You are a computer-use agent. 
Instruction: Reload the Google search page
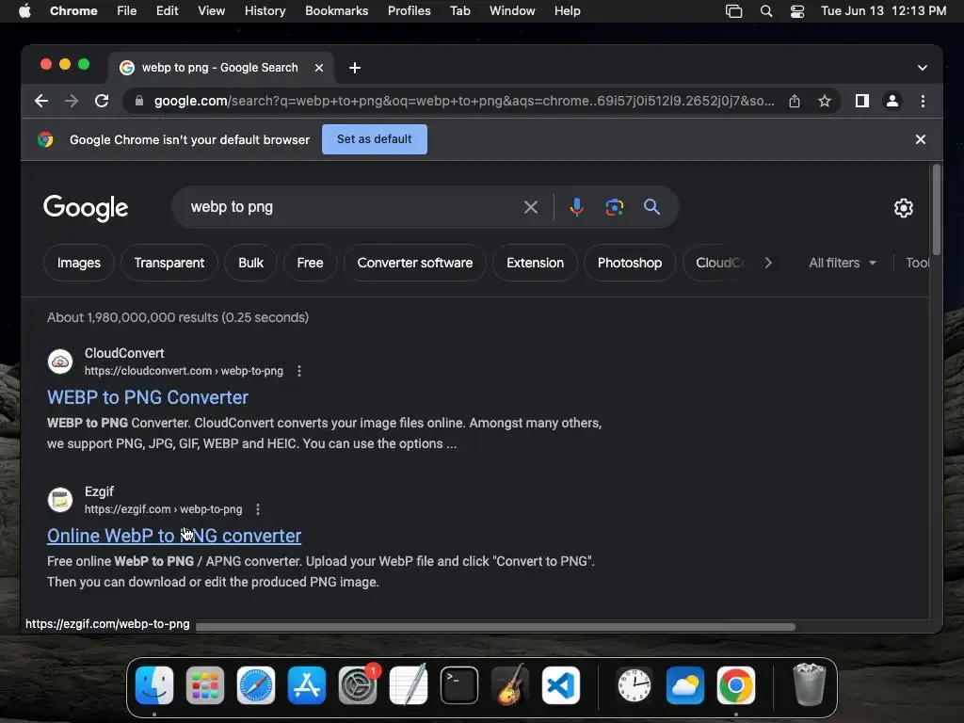[102, 101]
